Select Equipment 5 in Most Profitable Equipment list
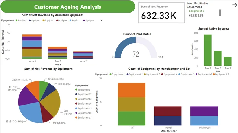This screenshot has height=133, width=238. click(x=196, y=11)
